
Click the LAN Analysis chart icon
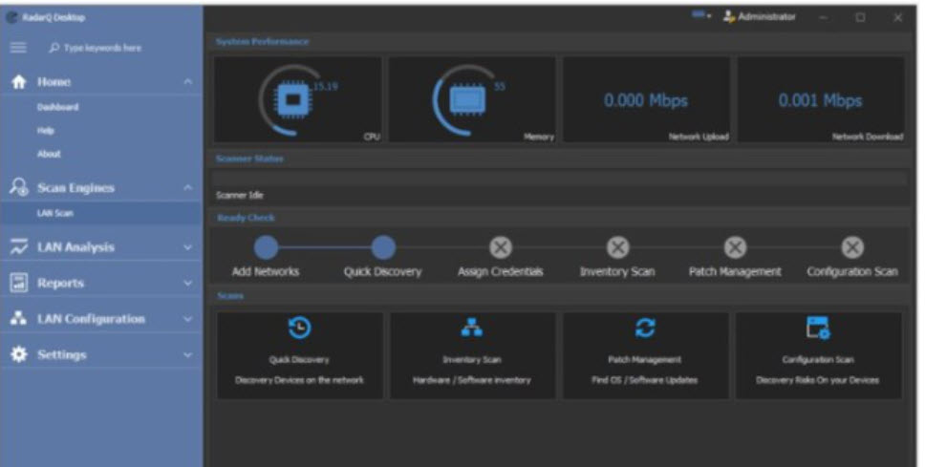[19, 247]
